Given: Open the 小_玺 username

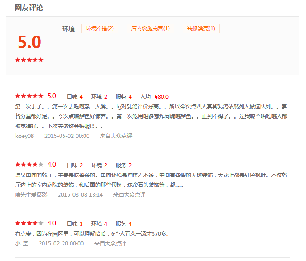Looking at the screenshot, I should tap(22, 244).
